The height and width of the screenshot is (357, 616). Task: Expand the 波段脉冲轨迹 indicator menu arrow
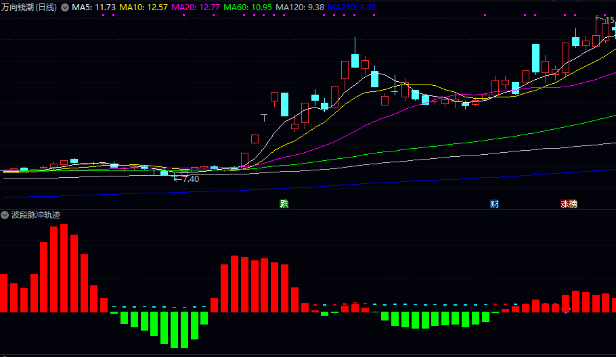coord(5,214)
